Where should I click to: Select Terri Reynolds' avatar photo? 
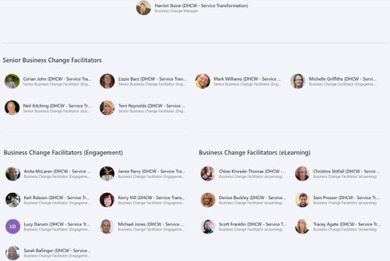coord(107,108)
